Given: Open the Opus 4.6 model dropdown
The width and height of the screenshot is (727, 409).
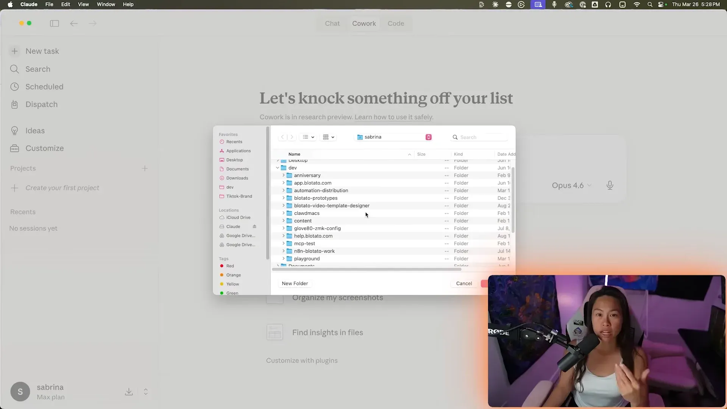Looking at the screenshot, I should (x=571, y=185).
